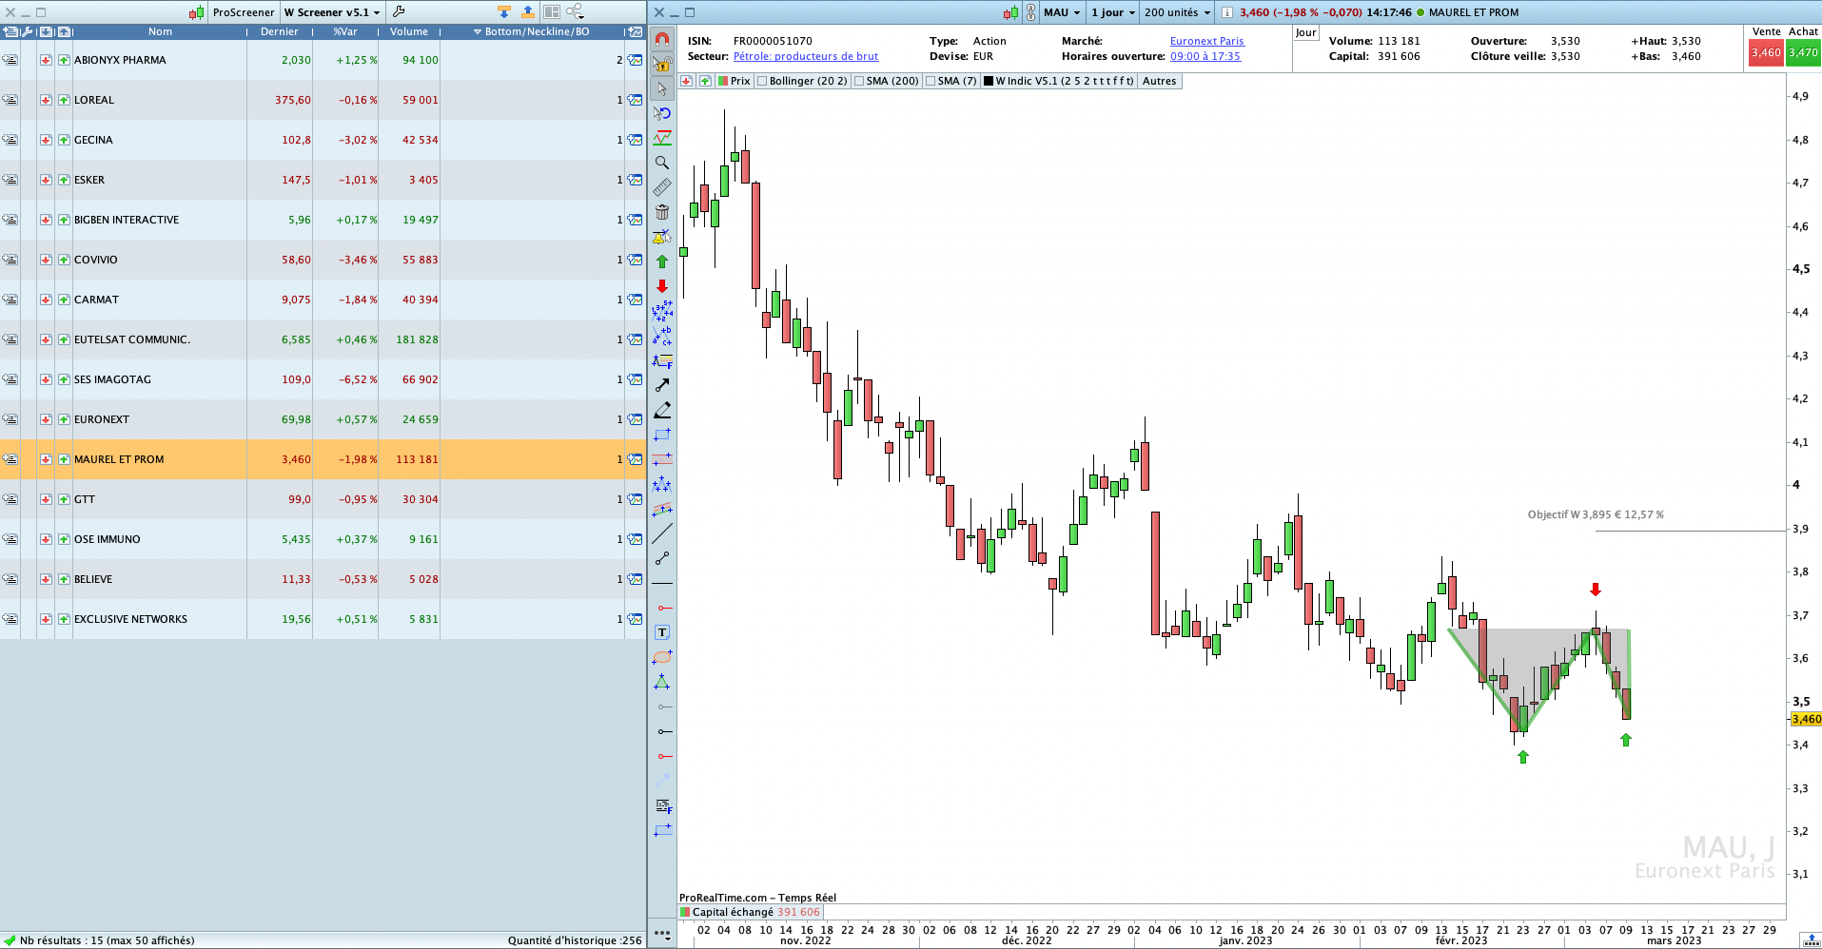1822x949 pixels.
Task: Toggle Capital échangé volume panel
Action: [686, 912]
